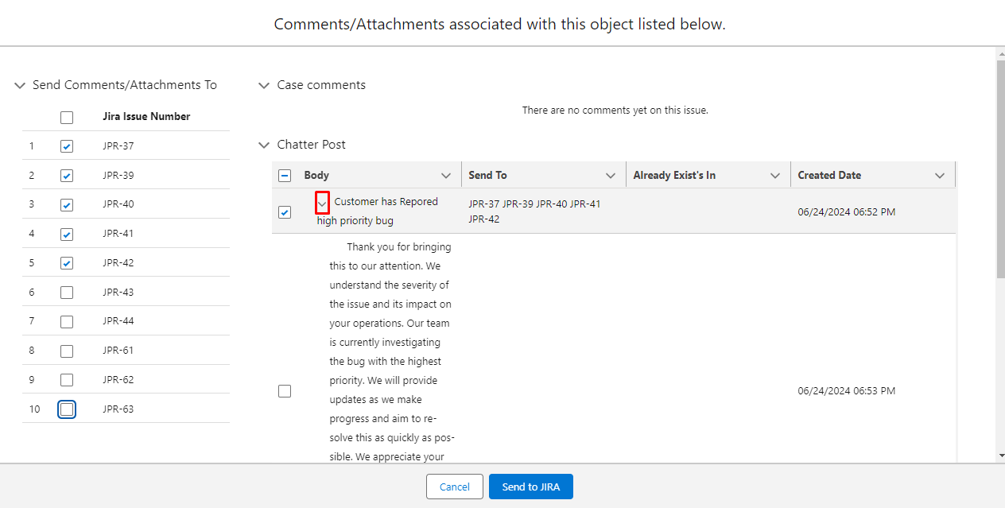Click the JPR-39 issue number text
This screenshot has width=1005, height=508.
[x=118, y=176]
